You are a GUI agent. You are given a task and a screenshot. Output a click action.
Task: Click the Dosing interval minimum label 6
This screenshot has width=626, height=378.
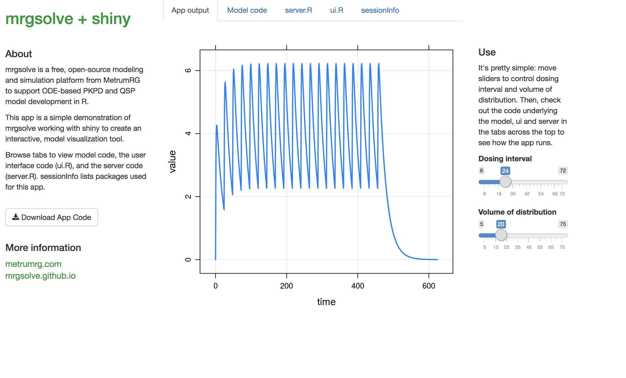coord(482,171)
